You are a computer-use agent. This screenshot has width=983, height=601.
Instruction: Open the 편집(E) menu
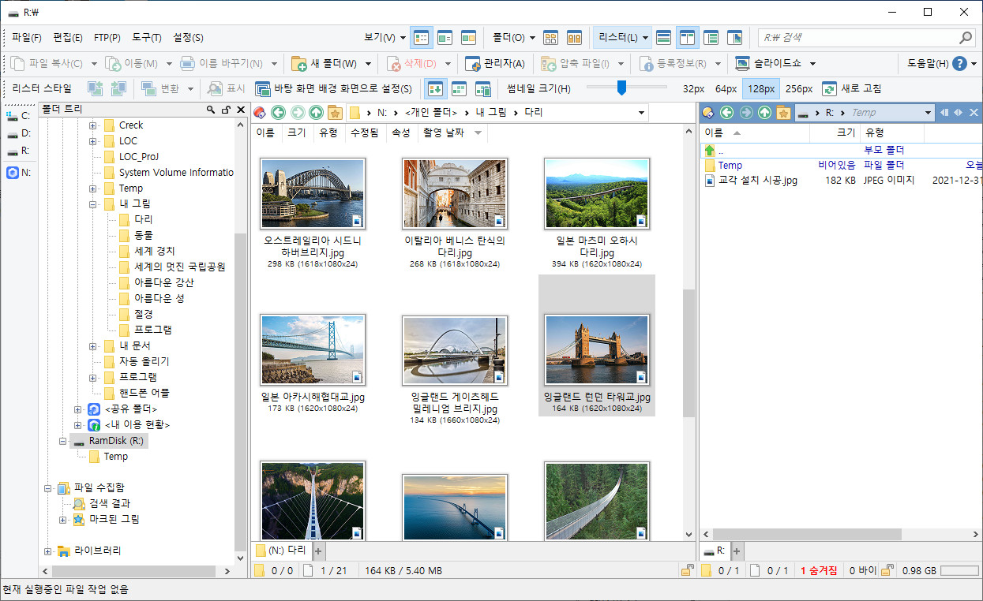68,37
